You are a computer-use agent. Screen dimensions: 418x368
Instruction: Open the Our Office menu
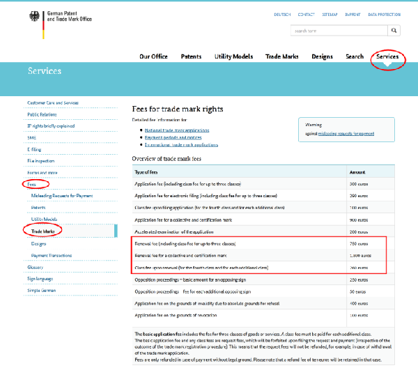pos(153,56)
